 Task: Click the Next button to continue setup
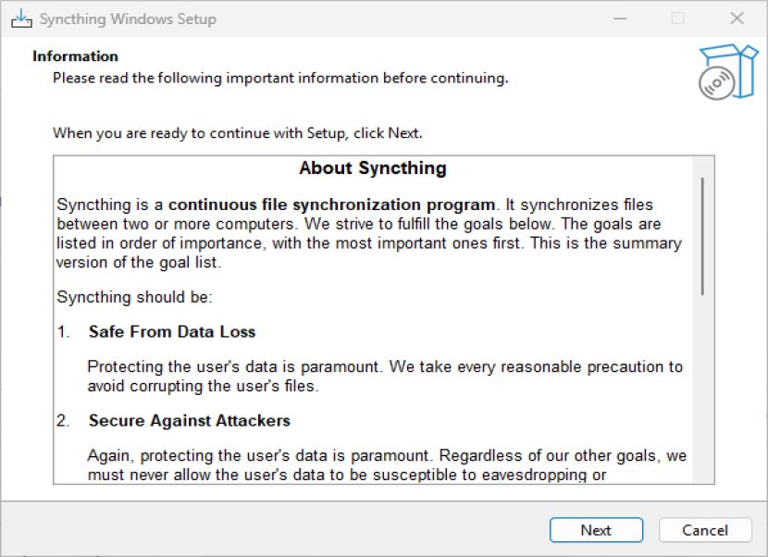[596, 530]
